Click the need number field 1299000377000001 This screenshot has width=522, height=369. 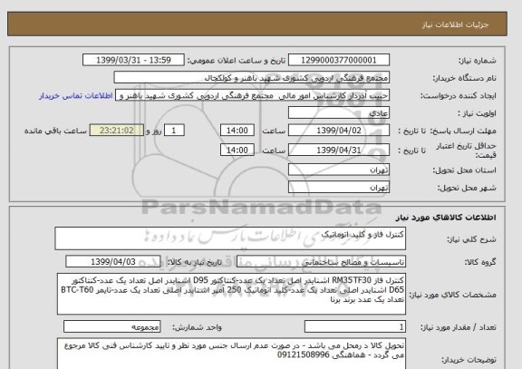click(x=339, y=60)
